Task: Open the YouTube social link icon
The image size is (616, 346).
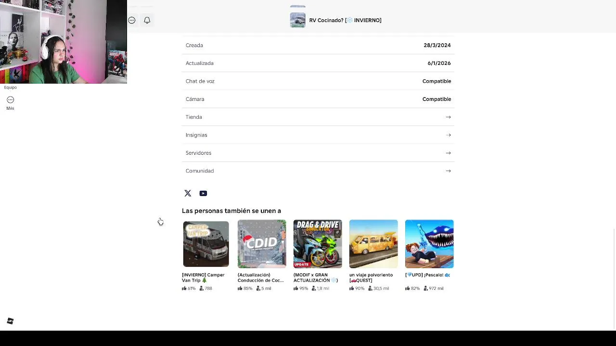Action: [x=203, y=193]
